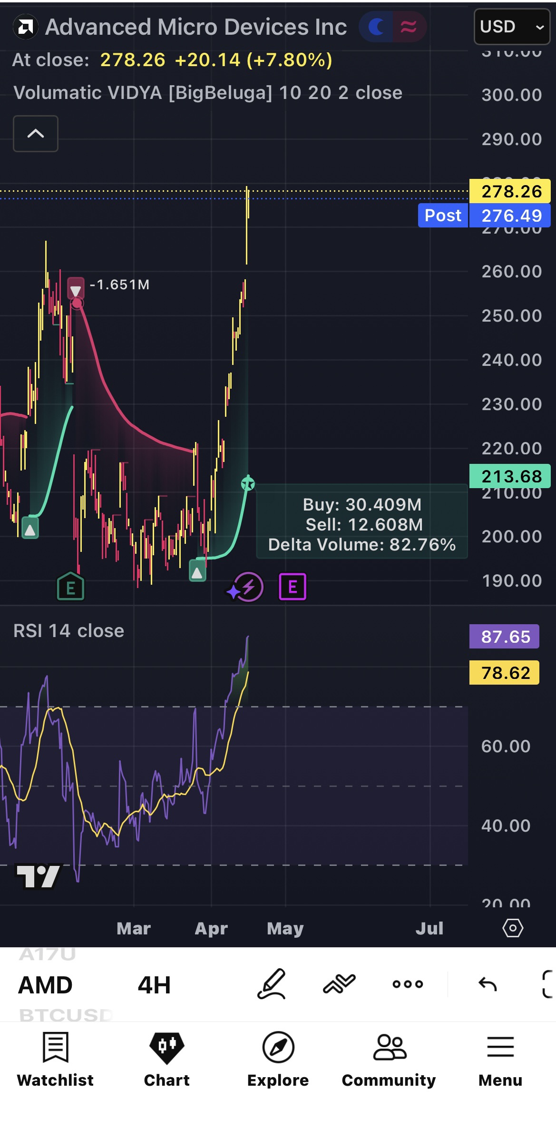Tap the green earnings E marker
This screenshot has height=1139, width=556.
coord(70,587)
